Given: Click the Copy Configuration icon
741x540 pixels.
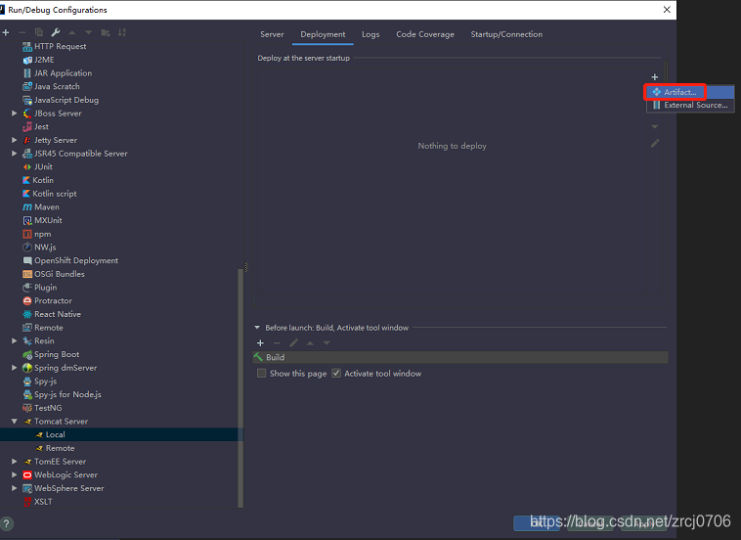Looking at the screenshot, I should tap(39, 32).
